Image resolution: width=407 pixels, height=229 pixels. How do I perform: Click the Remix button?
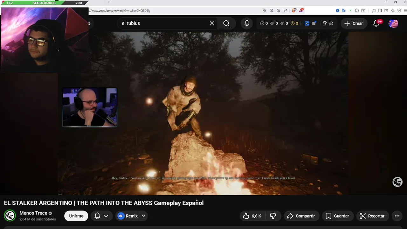tap(128, 216)
